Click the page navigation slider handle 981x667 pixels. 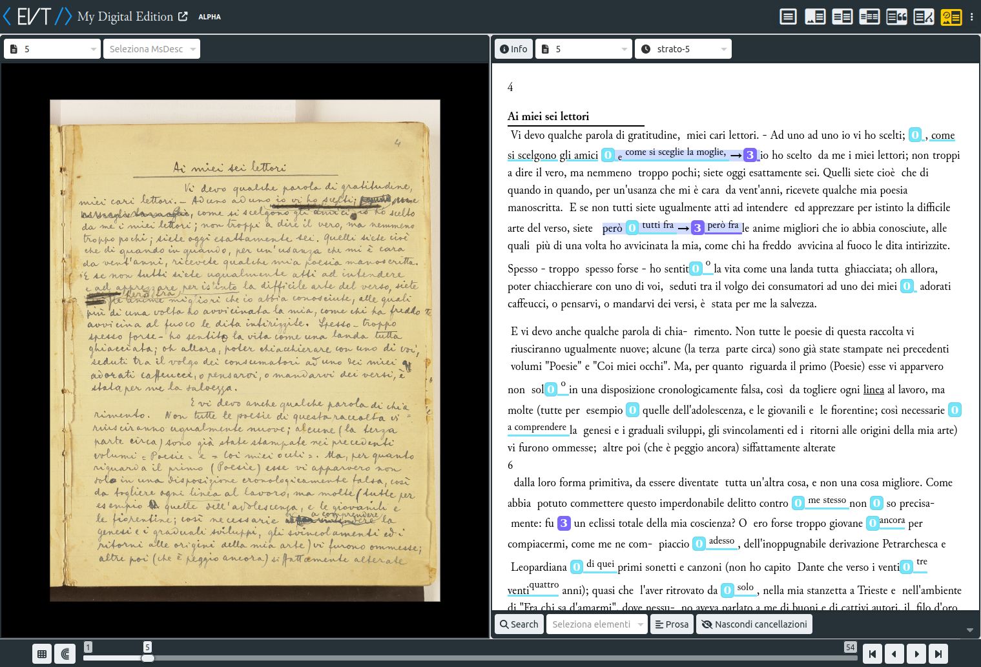click(148, 658)
